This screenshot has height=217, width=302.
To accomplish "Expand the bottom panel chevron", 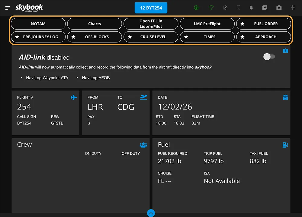I will click(x=151, y=213).
